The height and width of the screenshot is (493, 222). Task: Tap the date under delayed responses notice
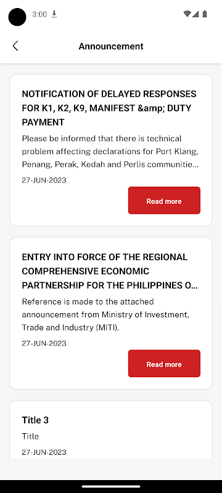click(44, 180)
